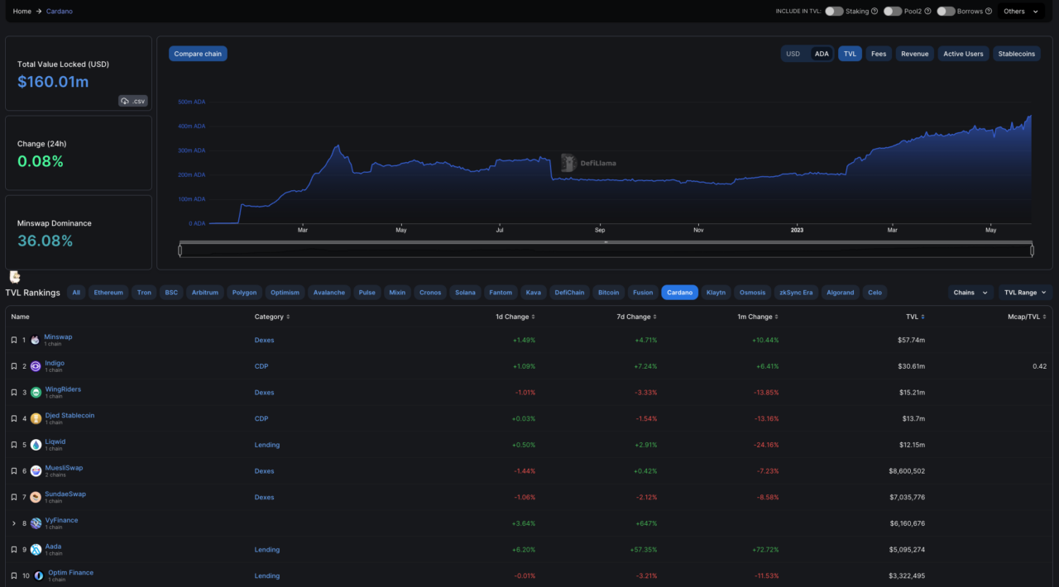
Task: Open the TVL Range dropdown
Action: [1026, 293]
